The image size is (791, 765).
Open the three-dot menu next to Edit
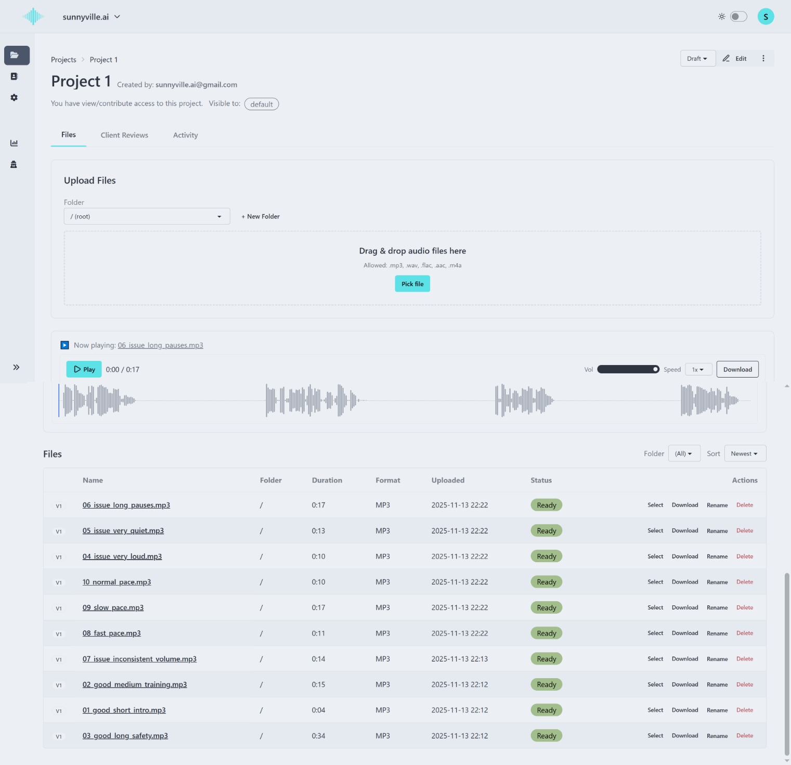(x=763, y=58)
